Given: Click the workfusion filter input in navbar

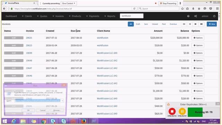Looking at the screenshot, I should point(132,16).
